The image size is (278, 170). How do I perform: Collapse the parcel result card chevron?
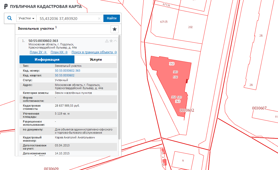click(x=115, y=41)
